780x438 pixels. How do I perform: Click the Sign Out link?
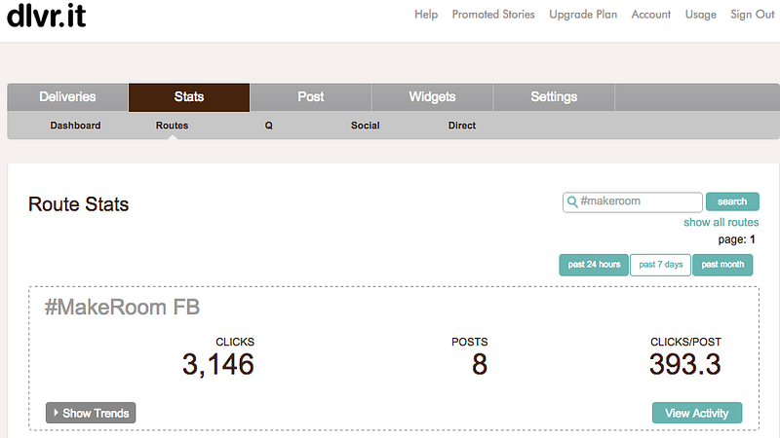(752, 15)
